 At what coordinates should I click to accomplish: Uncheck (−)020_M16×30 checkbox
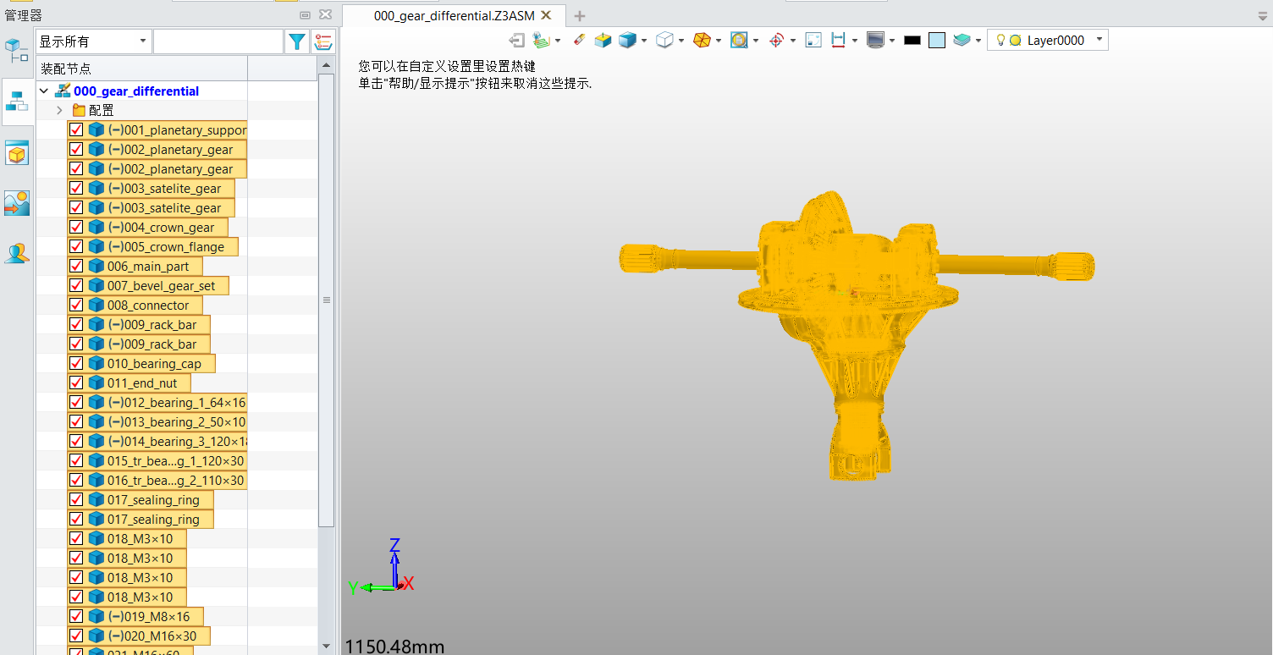pos(76,636)
